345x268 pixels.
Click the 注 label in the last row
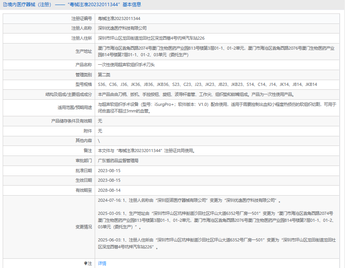click(90, 263)
